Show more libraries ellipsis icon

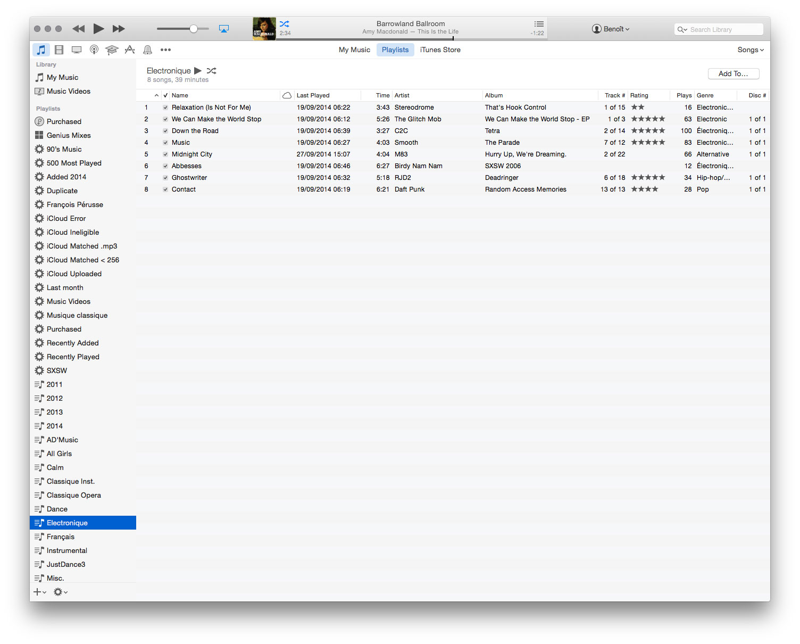tap(166, 49)
